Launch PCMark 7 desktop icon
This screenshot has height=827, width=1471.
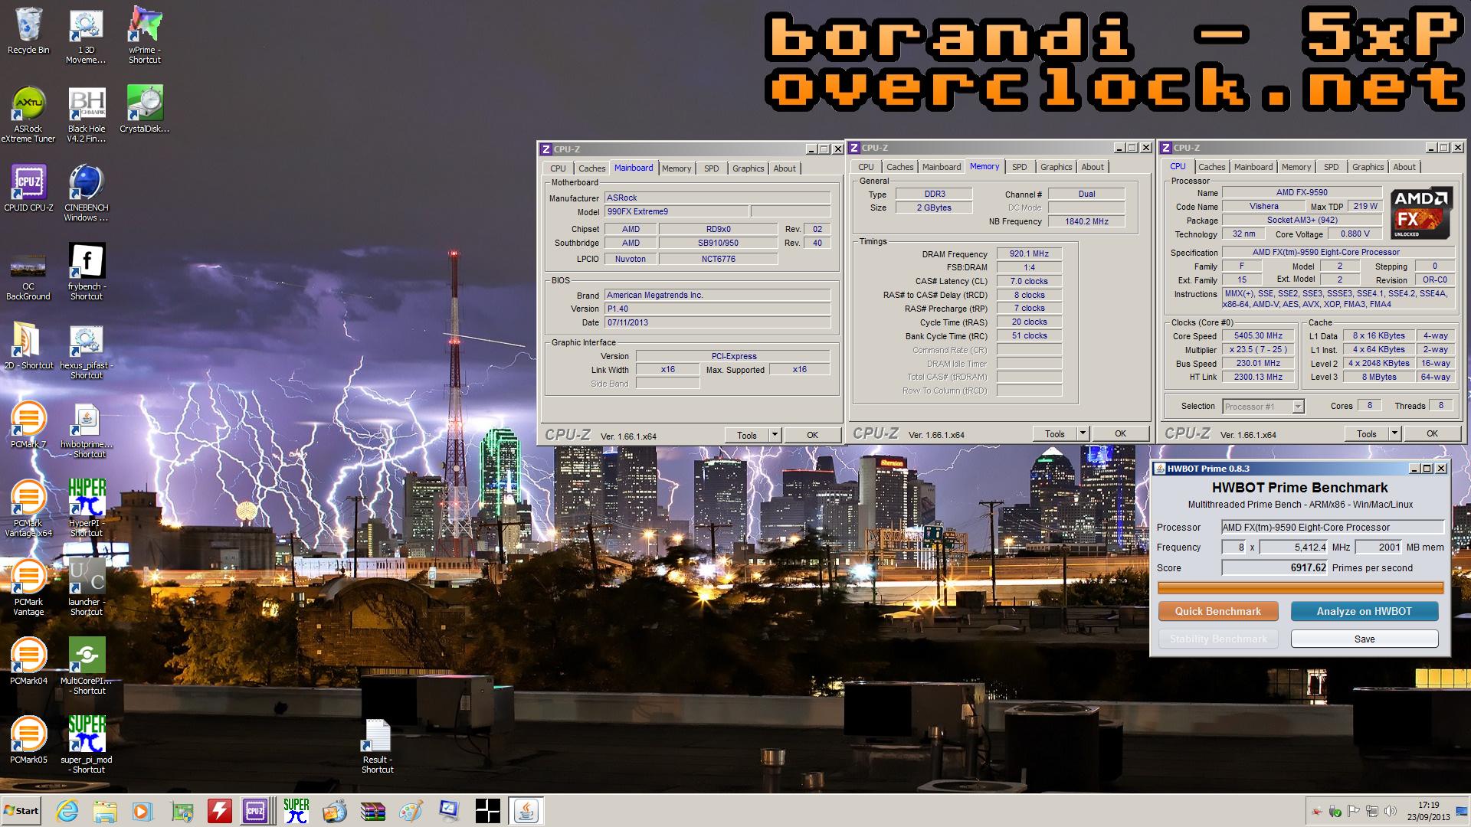(x=28, y=425)
